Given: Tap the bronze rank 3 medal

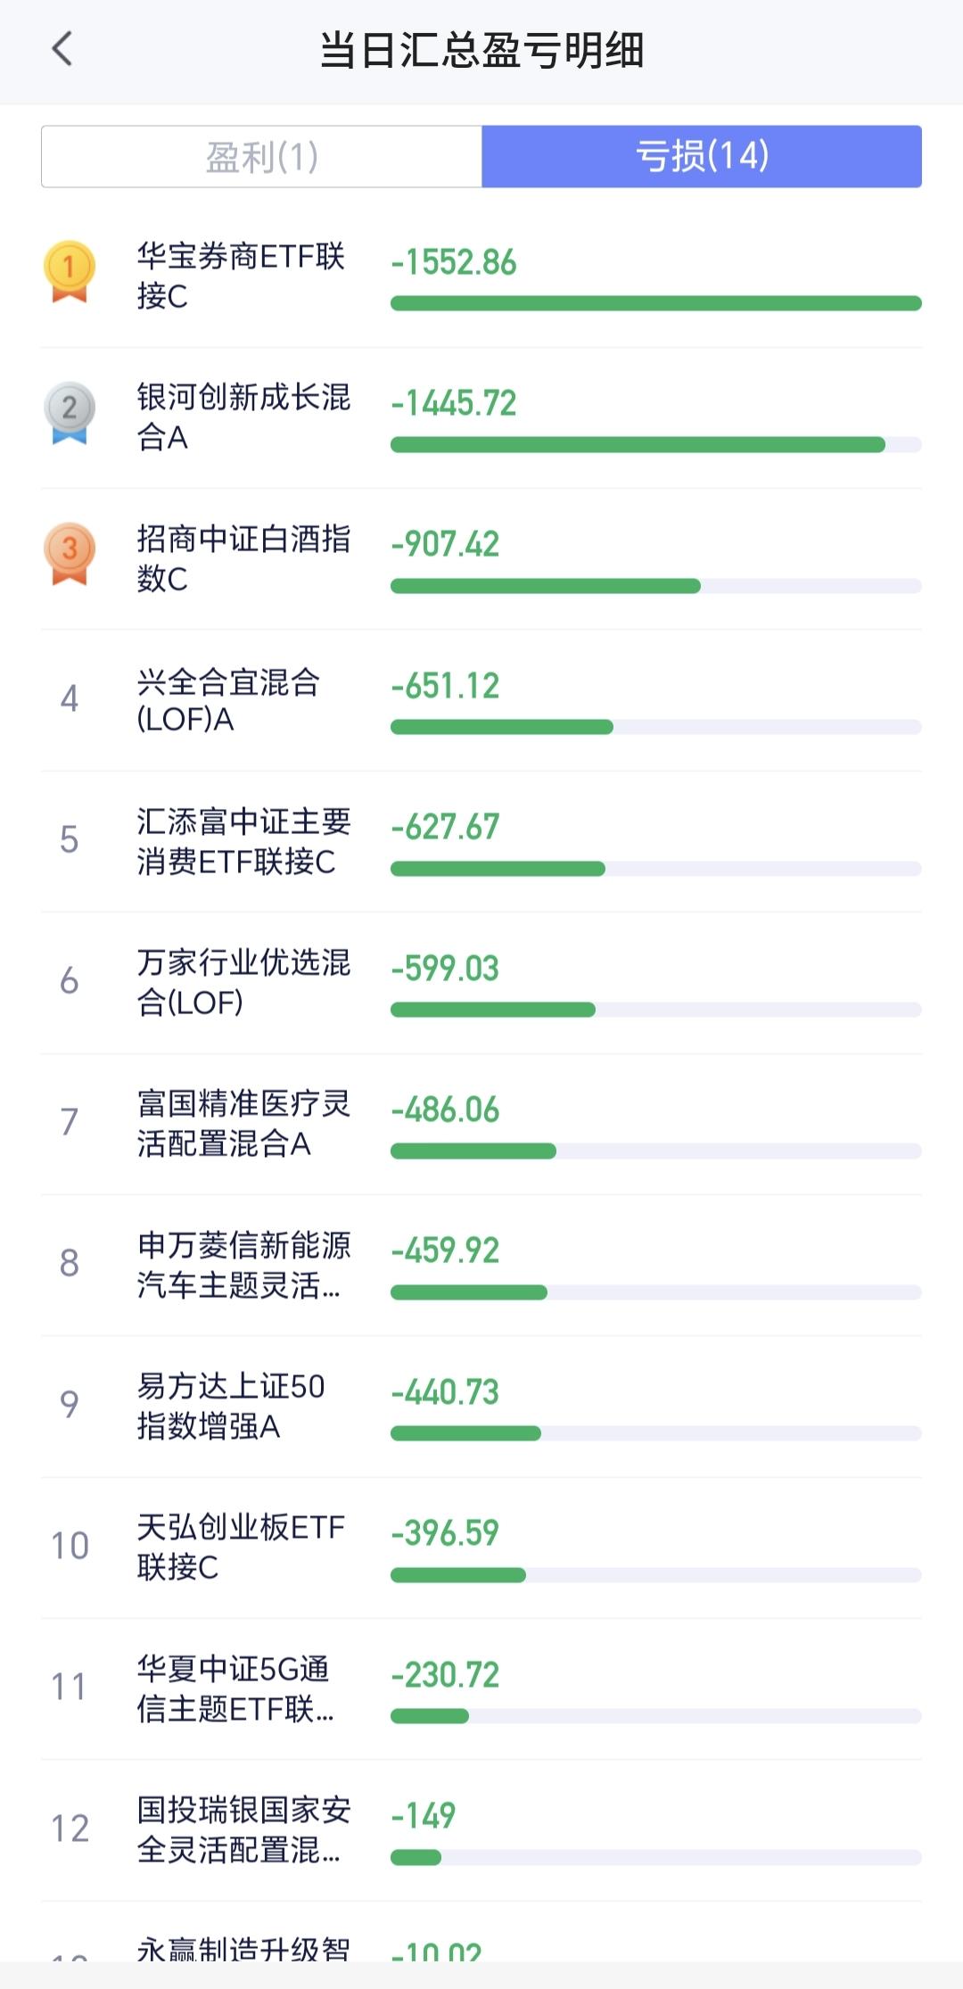Looking at the screenshot, I should tap(69, 553).
